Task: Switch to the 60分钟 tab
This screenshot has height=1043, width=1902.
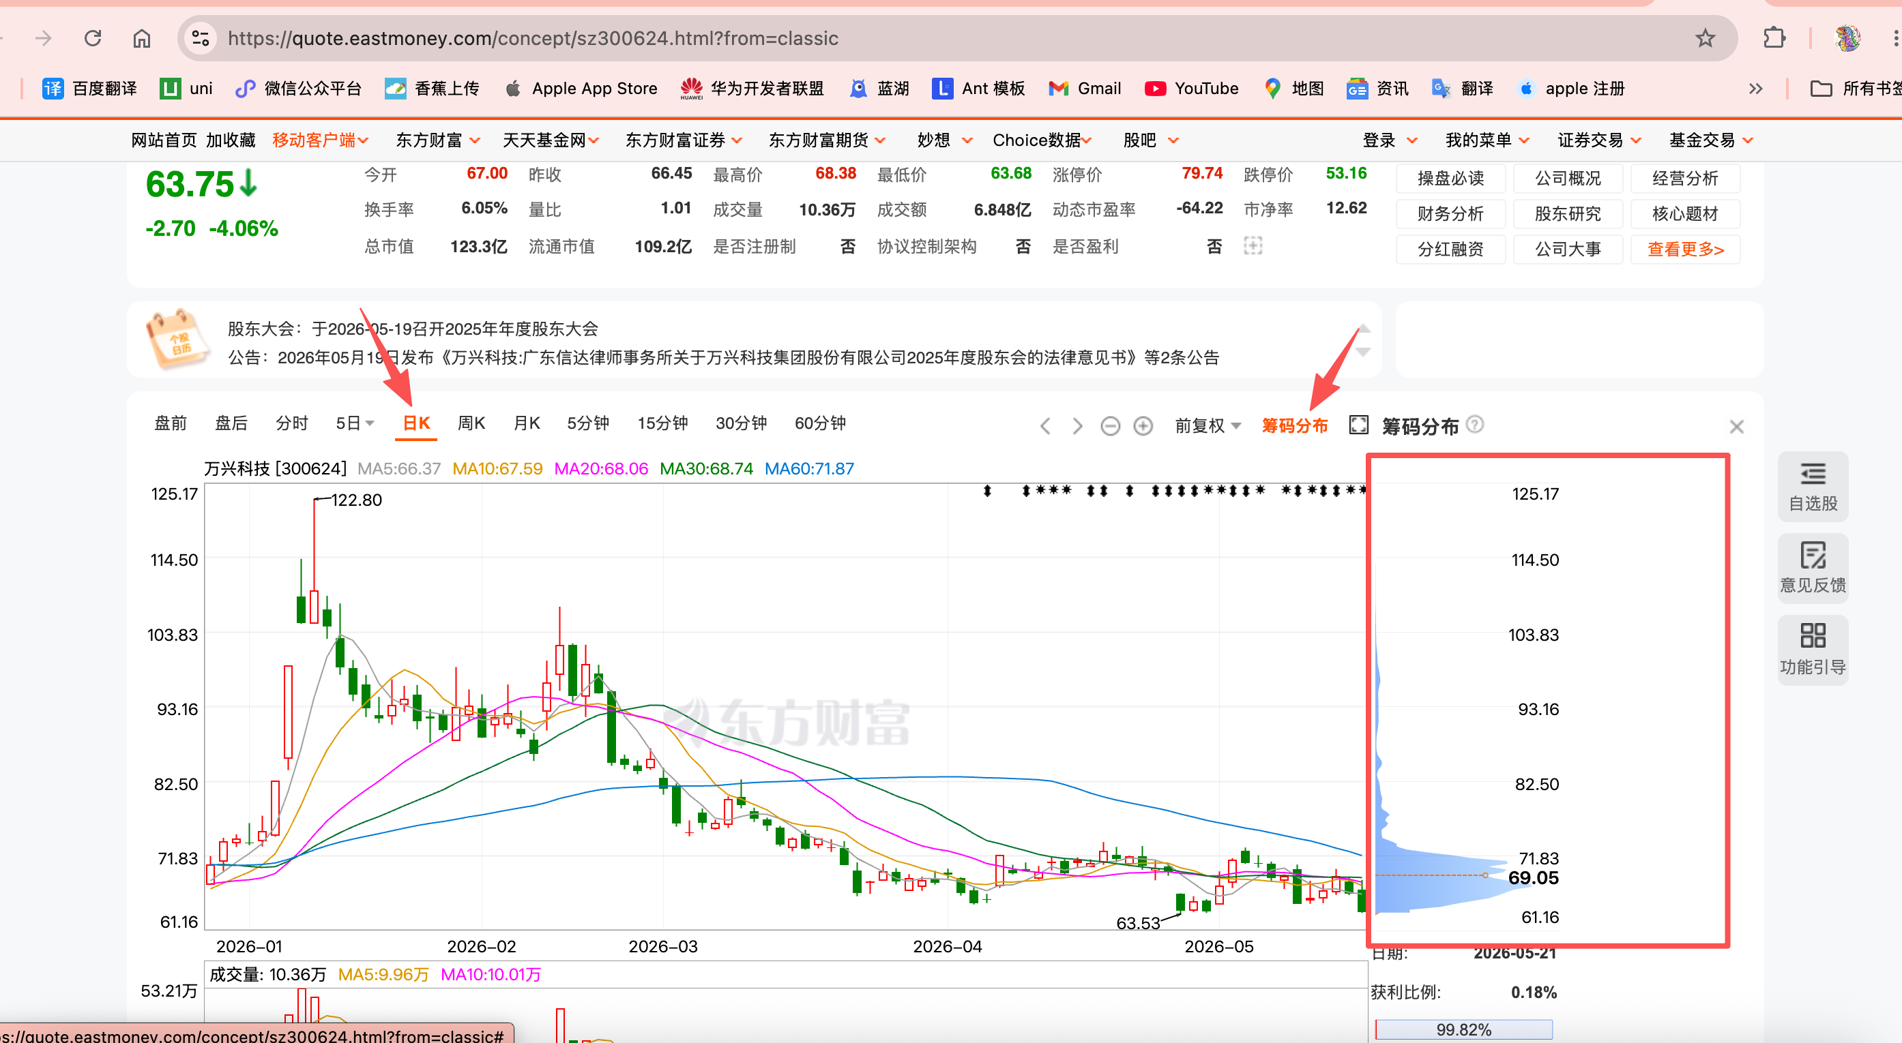Action: coord(820,423)
